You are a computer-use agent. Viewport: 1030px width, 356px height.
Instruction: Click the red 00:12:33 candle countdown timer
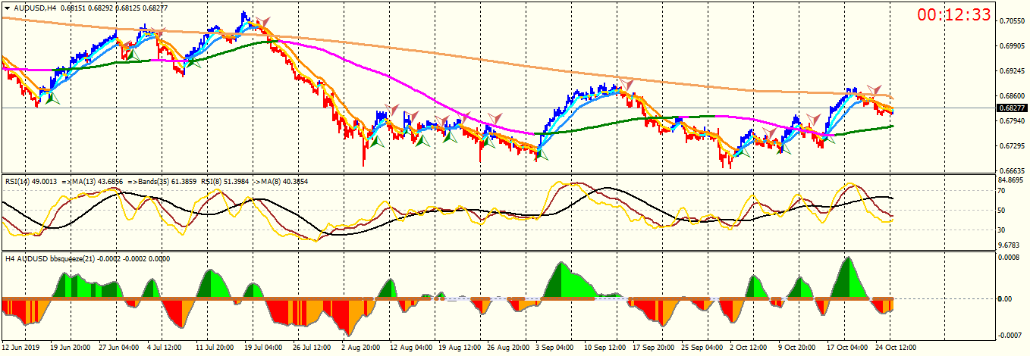pos(954,14)
